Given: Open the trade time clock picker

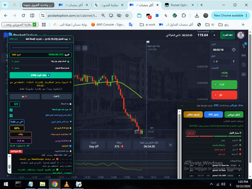Looking at the screenshot, I should pyautogui.click(x=234, y=50).
